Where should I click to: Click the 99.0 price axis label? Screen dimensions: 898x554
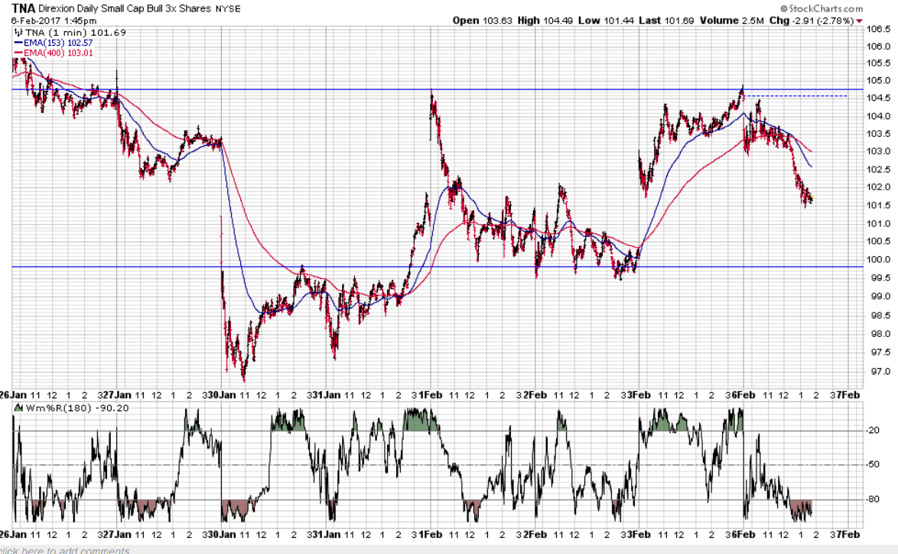tap(881, 296)
